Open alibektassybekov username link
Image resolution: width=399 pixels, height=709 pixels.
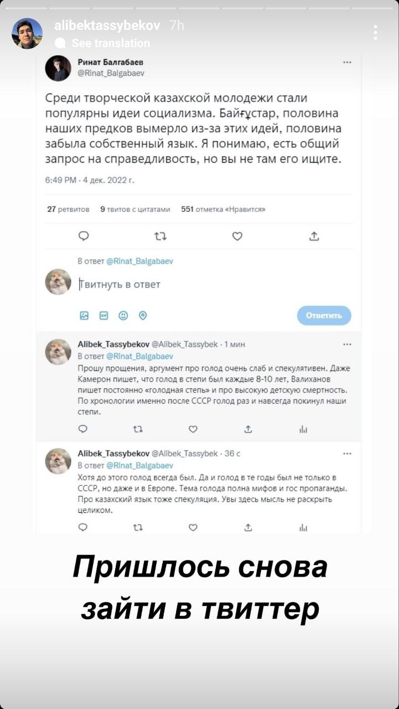point(107,25)
